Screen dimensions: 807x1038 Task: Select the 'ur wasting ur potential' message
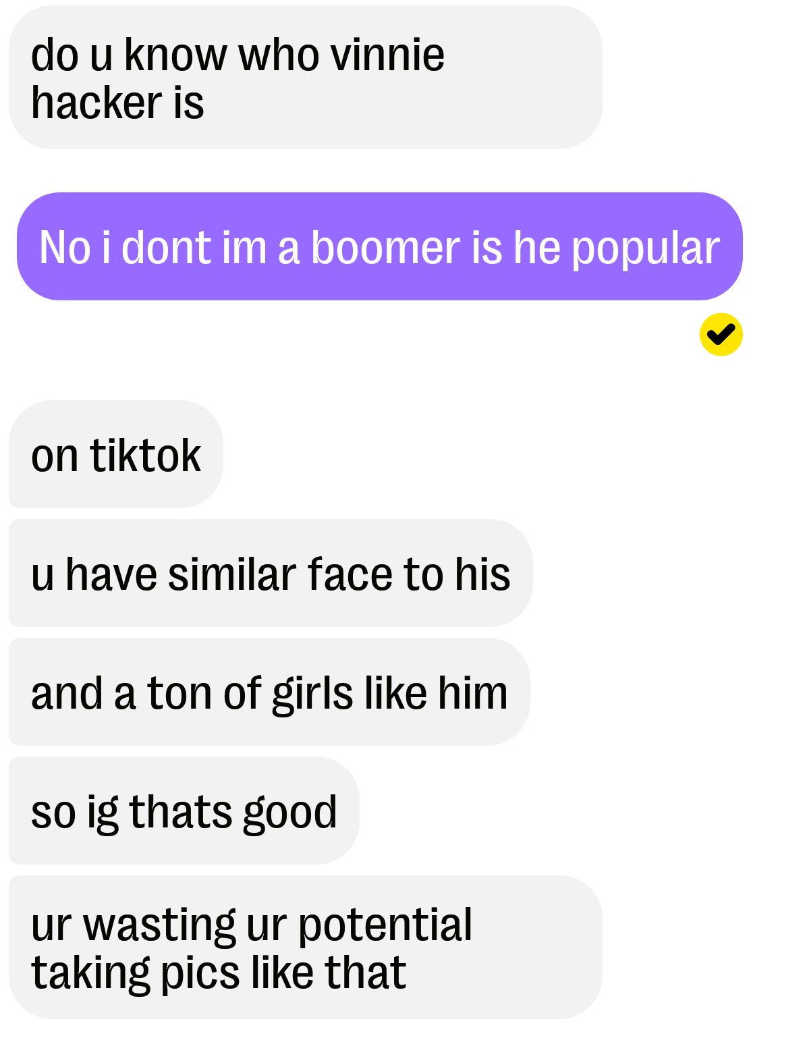pyautogui.click(x=305, y=947)
